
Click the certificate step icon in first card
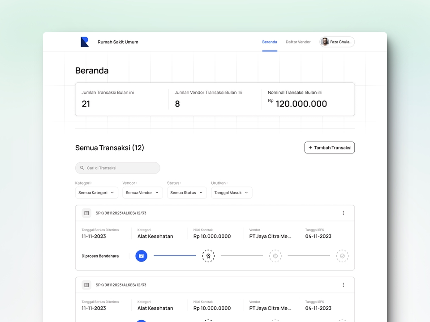[x=208, y=256]
